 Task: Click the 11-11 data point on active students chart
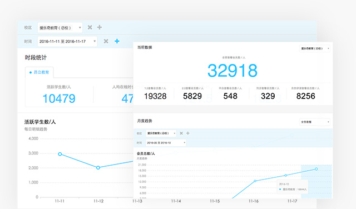click(60, 154)
